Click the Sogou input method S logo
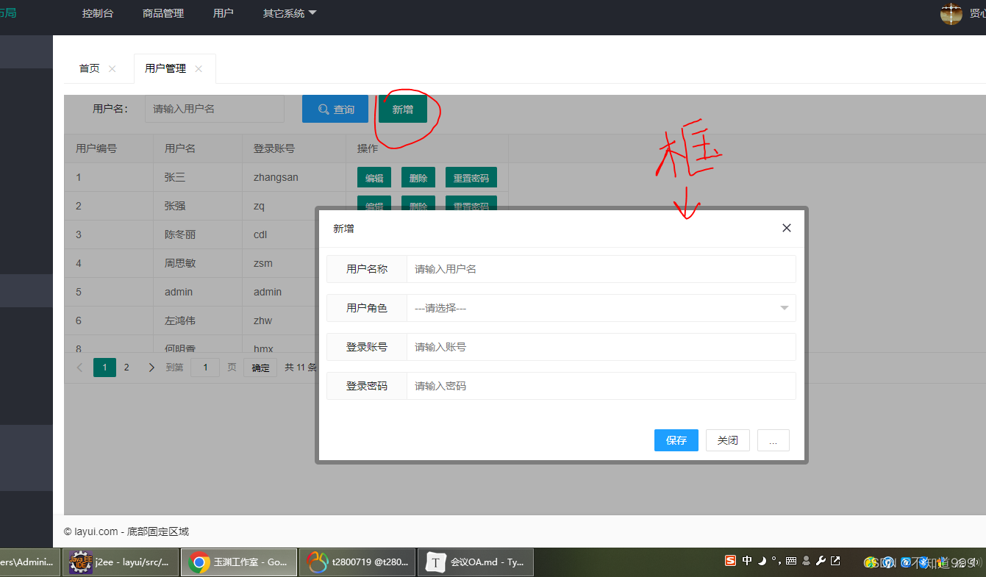The width and height of the screenshot is (986, 577). coord(730,561)
